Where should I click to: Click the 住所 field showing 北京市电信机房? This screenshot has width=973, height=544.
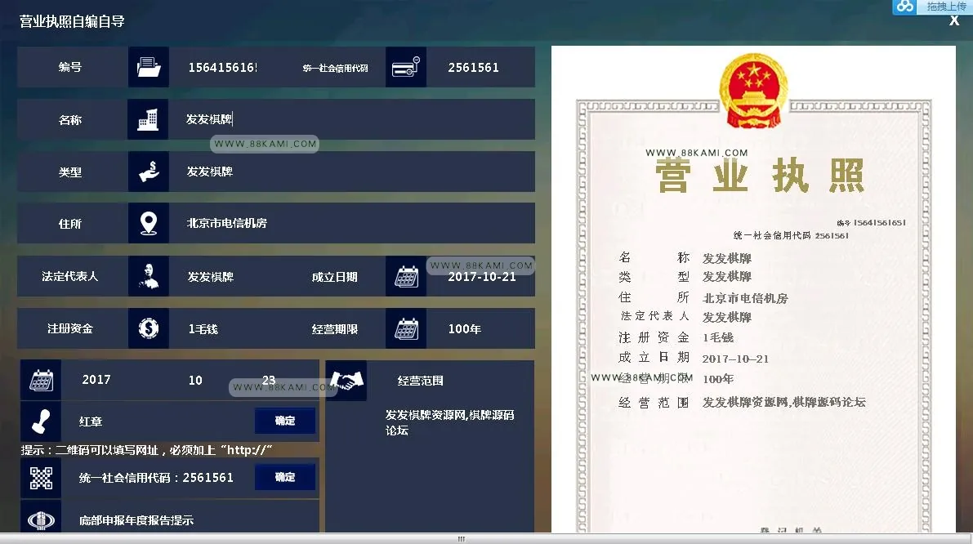coord(351,223)
